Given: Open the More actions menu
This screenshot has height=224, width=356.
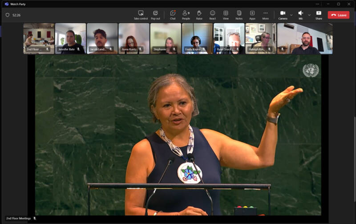Looking at the screenshot, I should [265, 15].
